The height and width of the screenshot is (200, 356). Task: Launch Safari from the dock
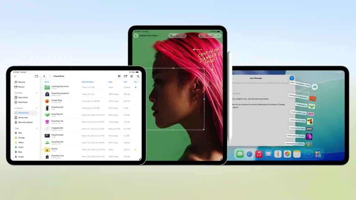pos(249,154)
